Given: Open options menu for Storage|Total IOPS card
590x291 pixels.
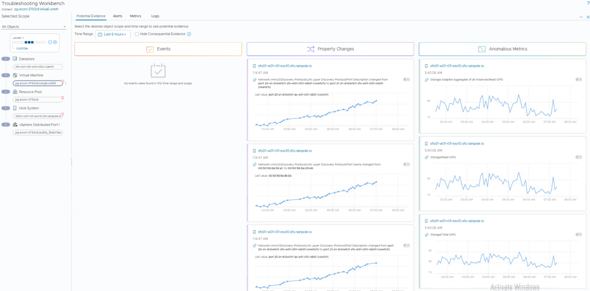Looking at the screenshot, I should pyautogui.click(x=578, y=234).
